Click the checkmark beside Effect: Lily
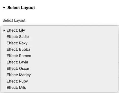This screenshot has height=93, width=119. pyautogui.click(x=4, y=31)
